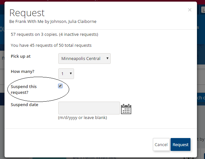Click the 'Suspend this request?' label text
The width and height of the screenshot is (205, 159).
point(24,89)
